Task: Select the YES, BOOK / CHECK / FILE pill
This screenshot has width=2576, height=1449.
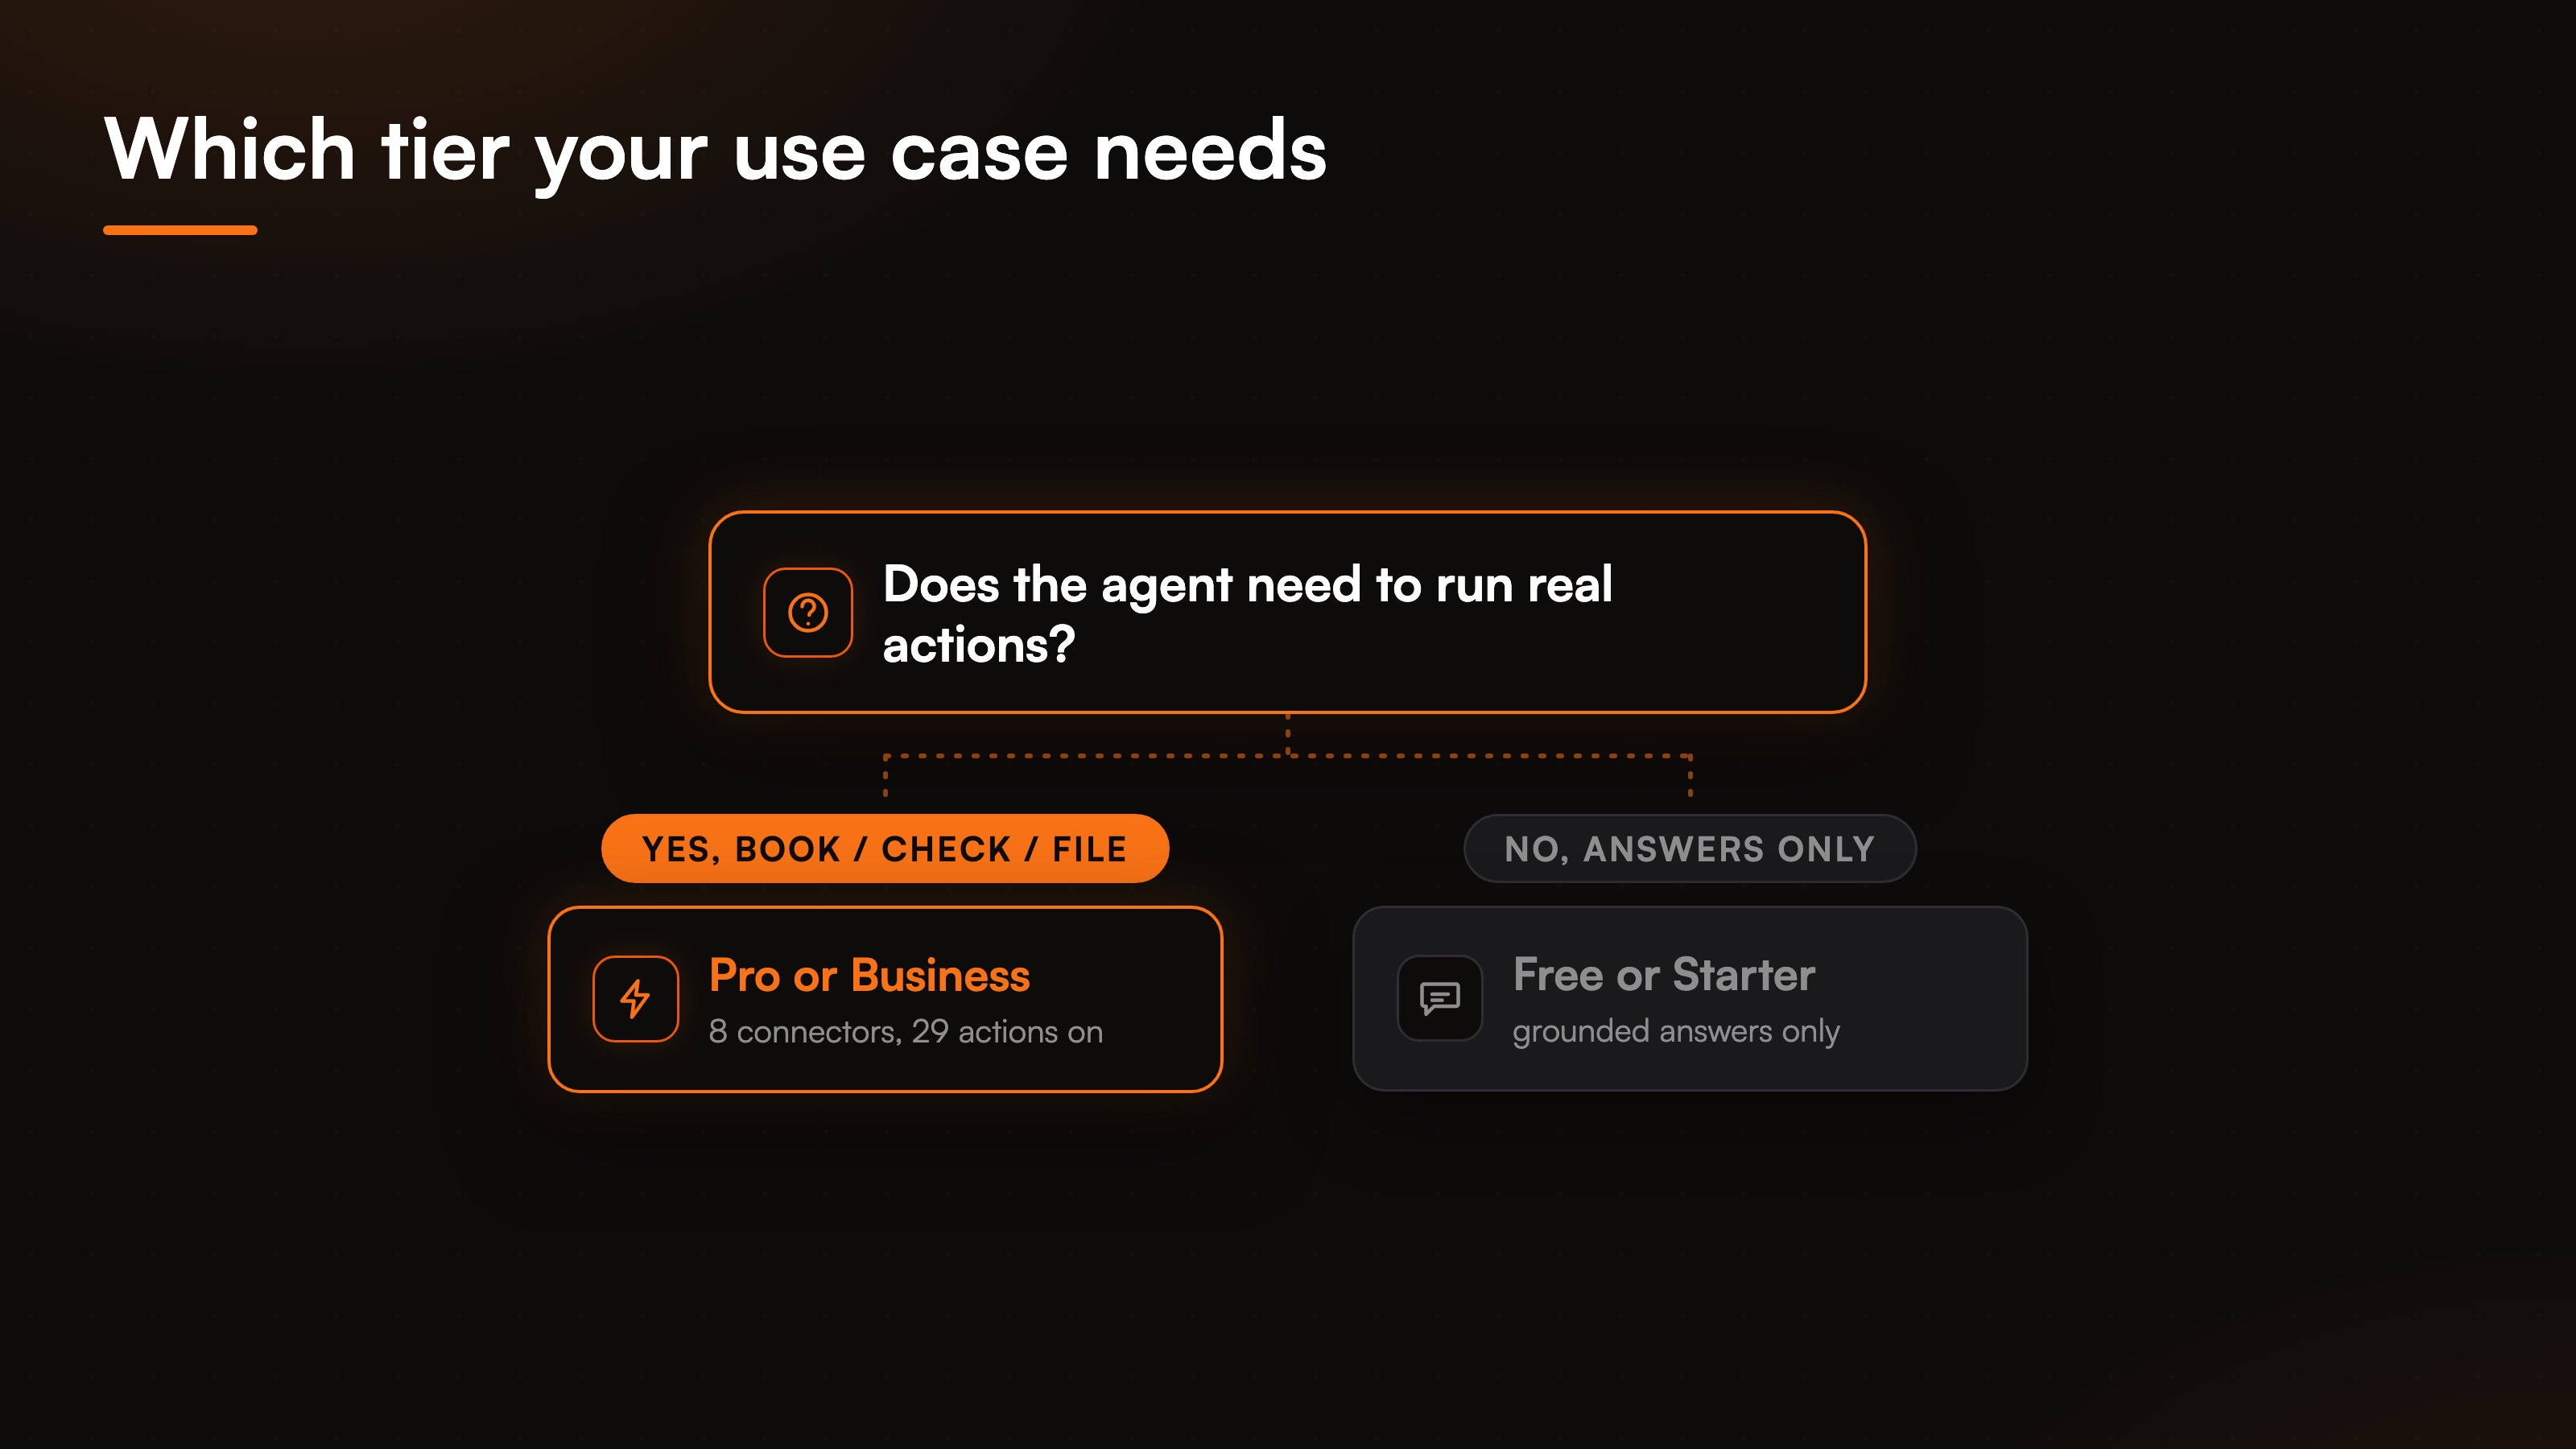Action: pyautogui.click(x=885, y=849)
